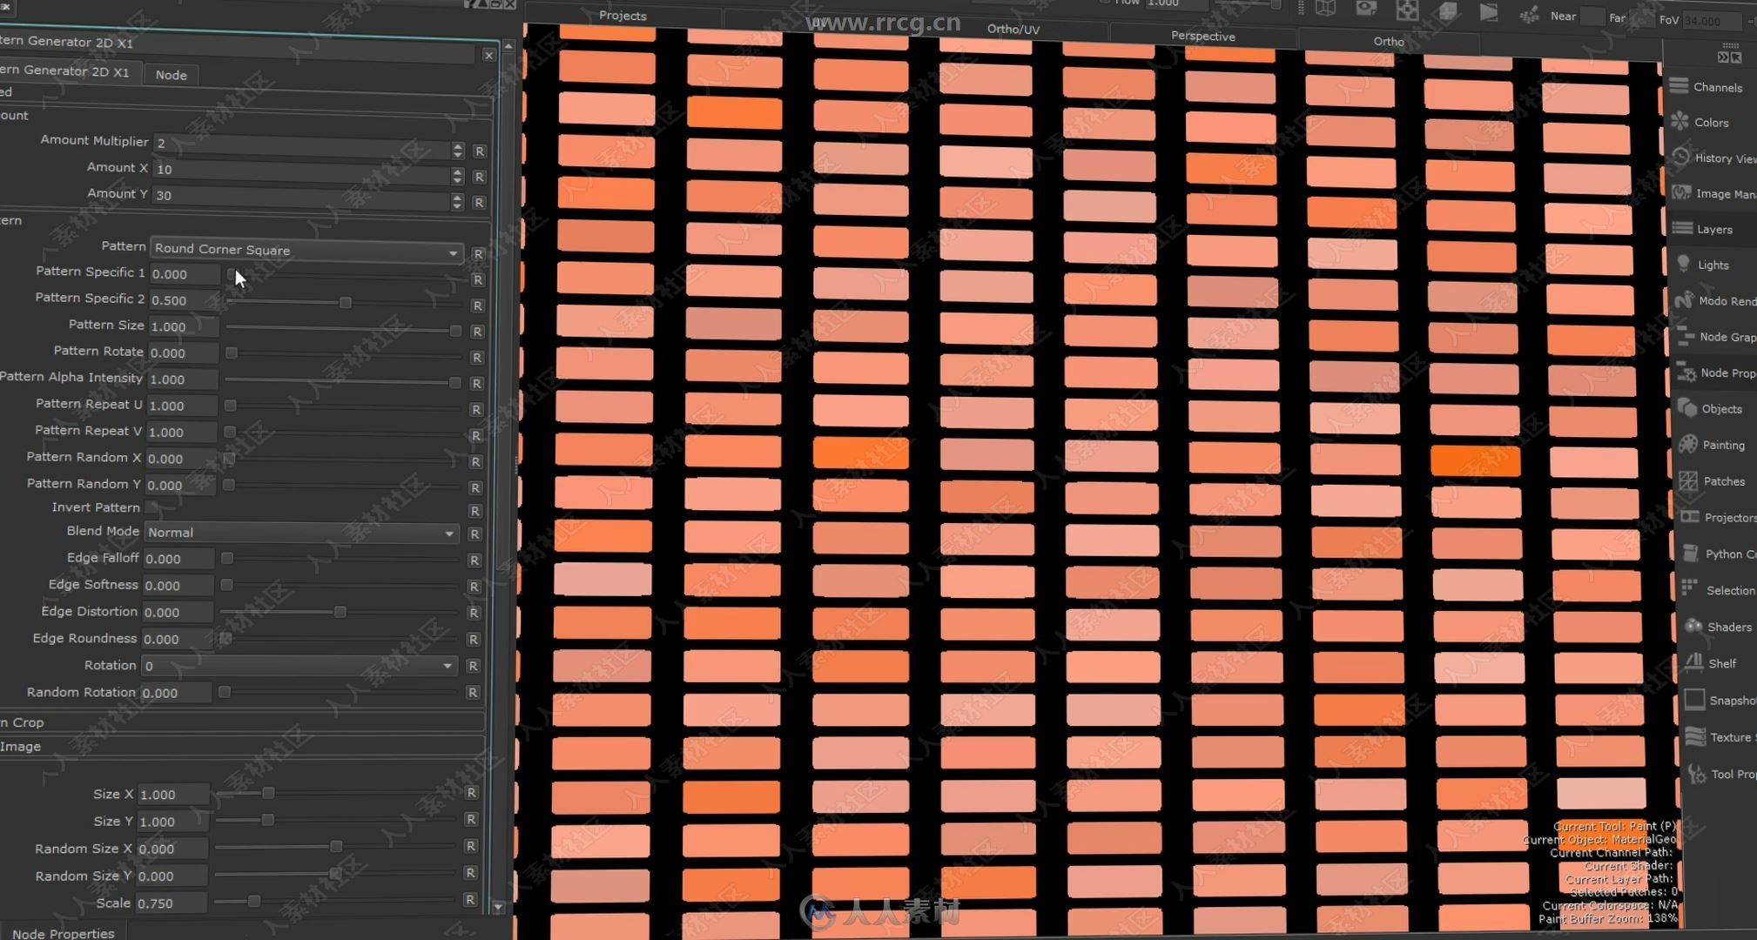Switch to the Perspective view tab

click(1202, 36)
